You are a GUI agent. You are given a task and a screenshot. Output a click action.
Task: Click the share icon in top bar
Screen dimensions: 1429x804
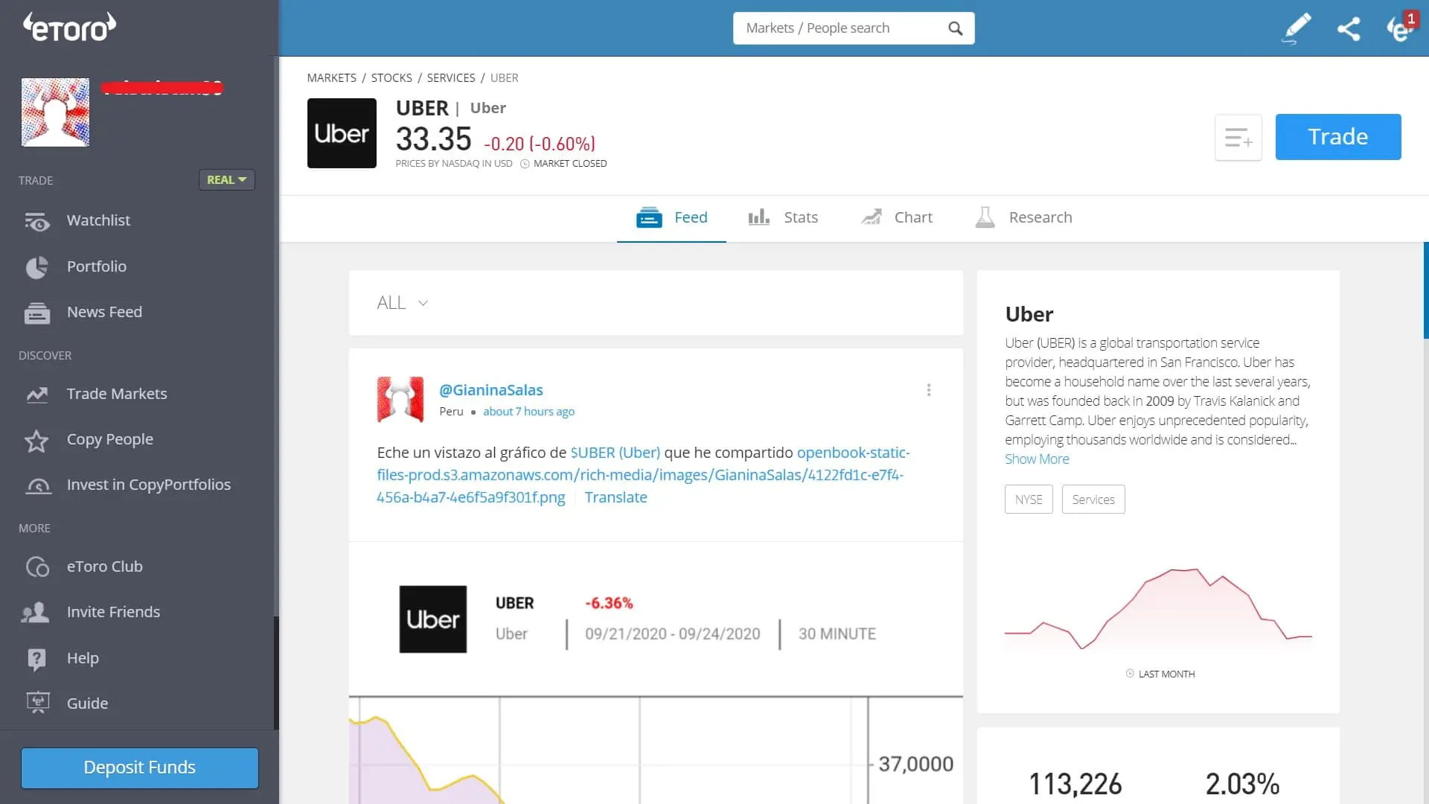[1349, 29]
